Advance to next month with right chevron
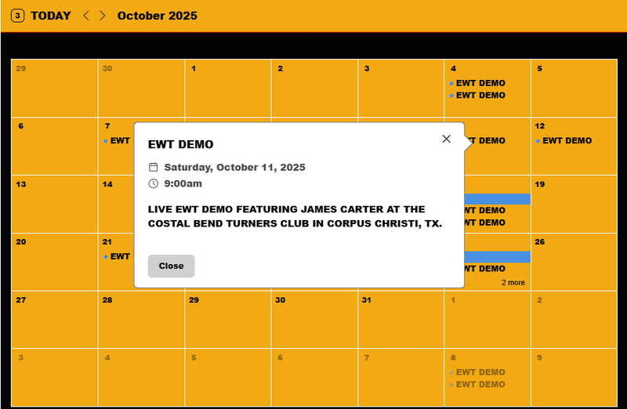Viewport: 627px width, 409px height. pyautogui.click(x=103, y=16)
